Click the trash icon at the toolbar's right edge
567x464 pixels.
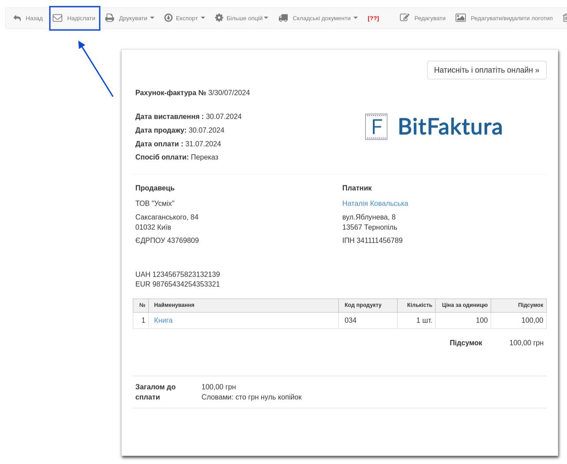point(564,18)
